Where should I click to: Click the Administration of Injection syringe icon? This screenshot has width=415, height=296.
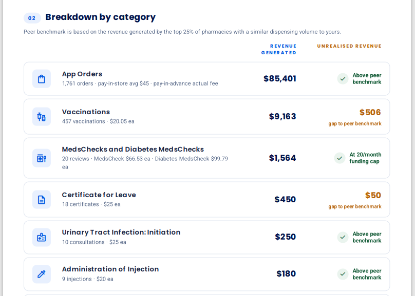coord(42,274)
